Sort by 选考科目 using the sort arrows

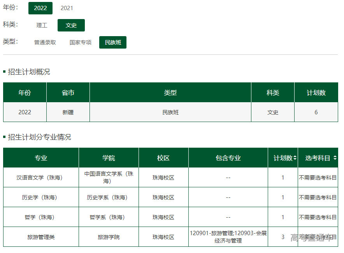[335, 158]
